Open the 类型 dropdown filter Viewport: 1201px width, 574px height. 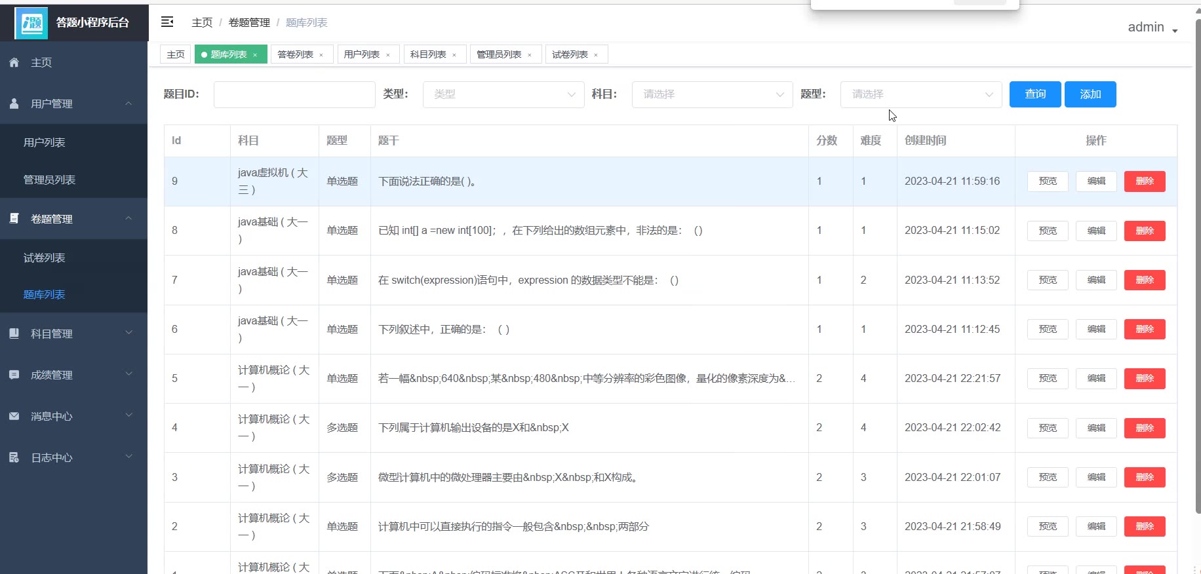point(503,94)
